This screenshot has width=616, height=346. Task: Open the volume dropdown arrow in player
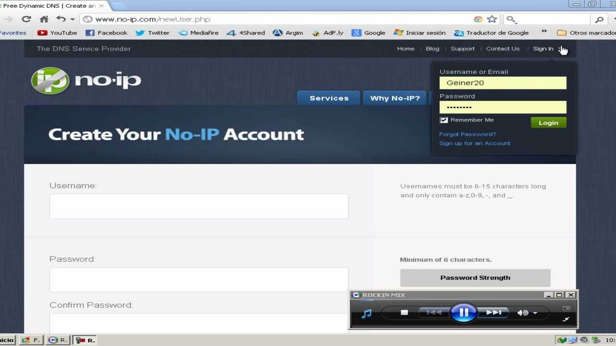[x=535, y=313]
